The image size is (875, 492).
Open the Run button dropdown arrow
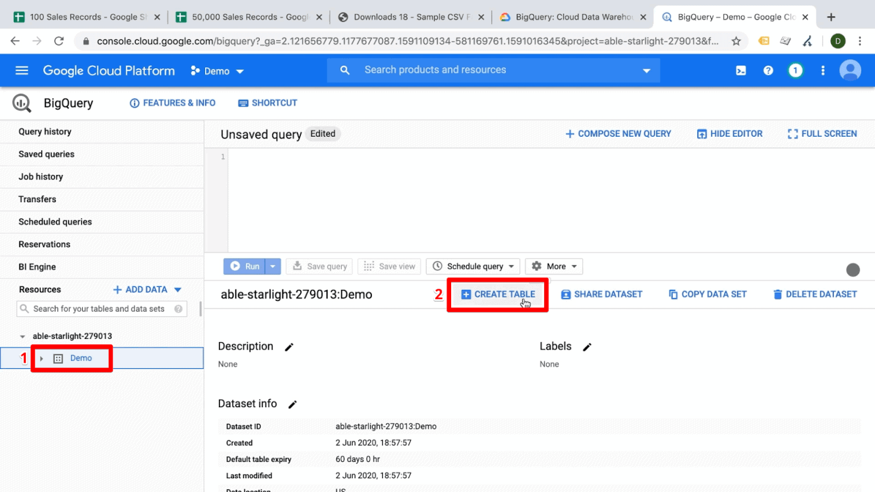272,266
